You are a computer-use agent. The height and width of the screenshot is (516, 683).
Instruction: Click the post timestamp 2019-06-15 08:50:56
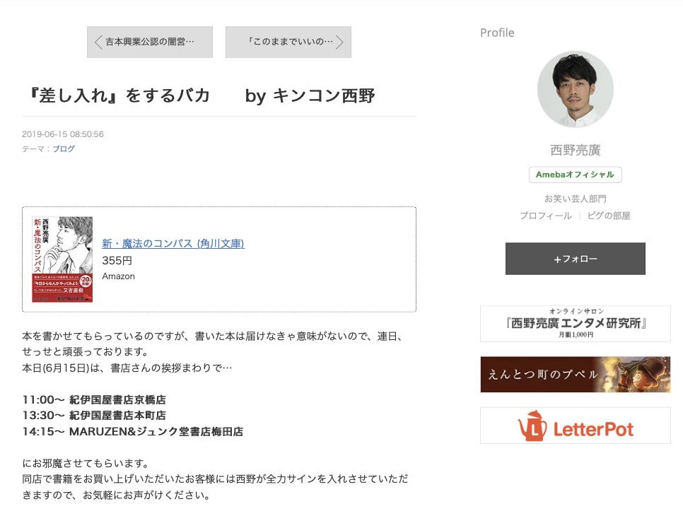(x=63, y=134)
